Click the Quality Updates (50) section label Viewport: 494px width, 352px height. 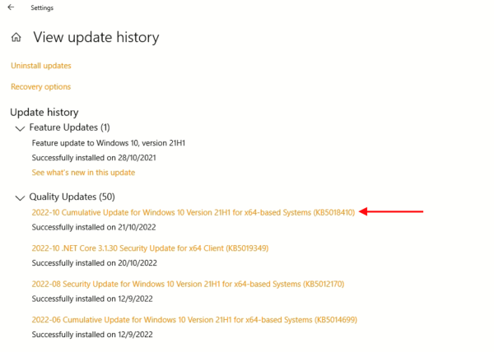tap(72, 197)
